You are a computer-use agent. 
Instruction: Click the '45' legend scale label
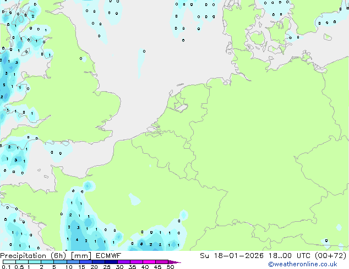click(x=157, y=267)
